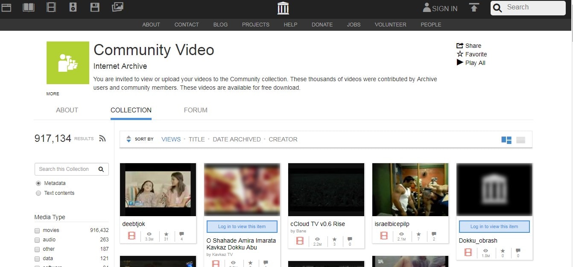Go to Internet Archive home logo
The width and height of the screenshot is (573, 267).
283,8
